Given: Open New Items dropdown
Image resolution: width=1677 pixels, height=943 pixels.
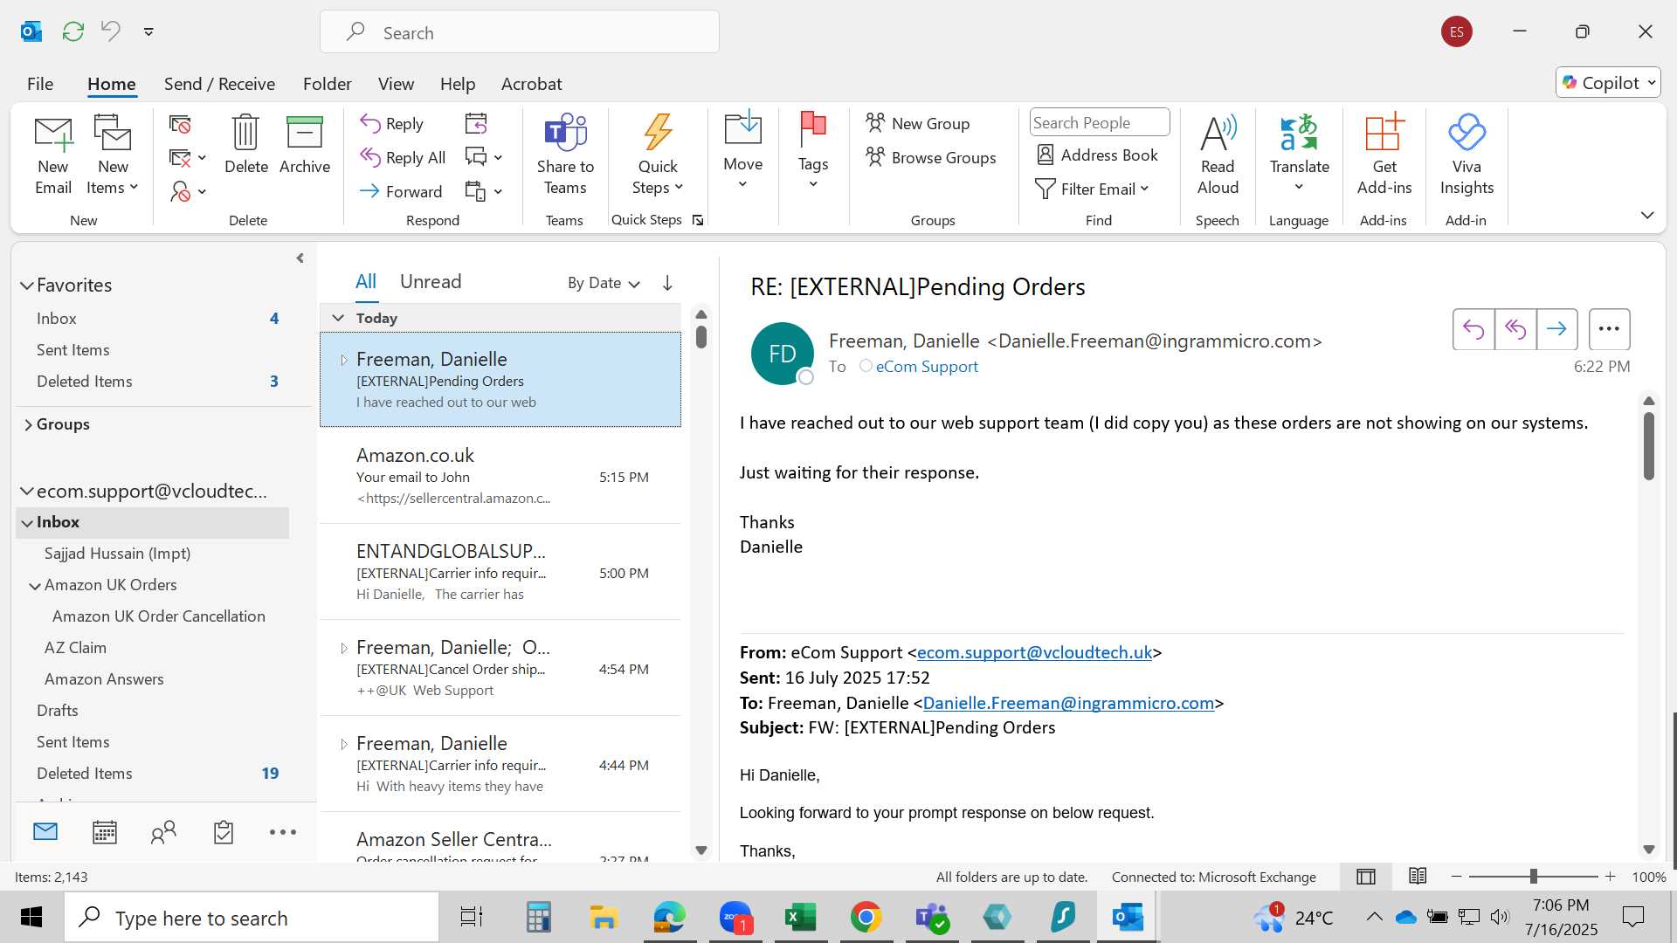Looking at the screenshot, I should coord(113,155).
